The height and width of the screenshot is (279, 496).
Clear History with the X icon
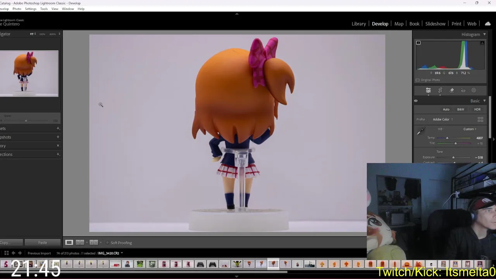58,146
